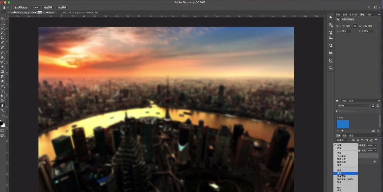
Task: Open the extra tools ellipsis button
Action: coord(2,115)
